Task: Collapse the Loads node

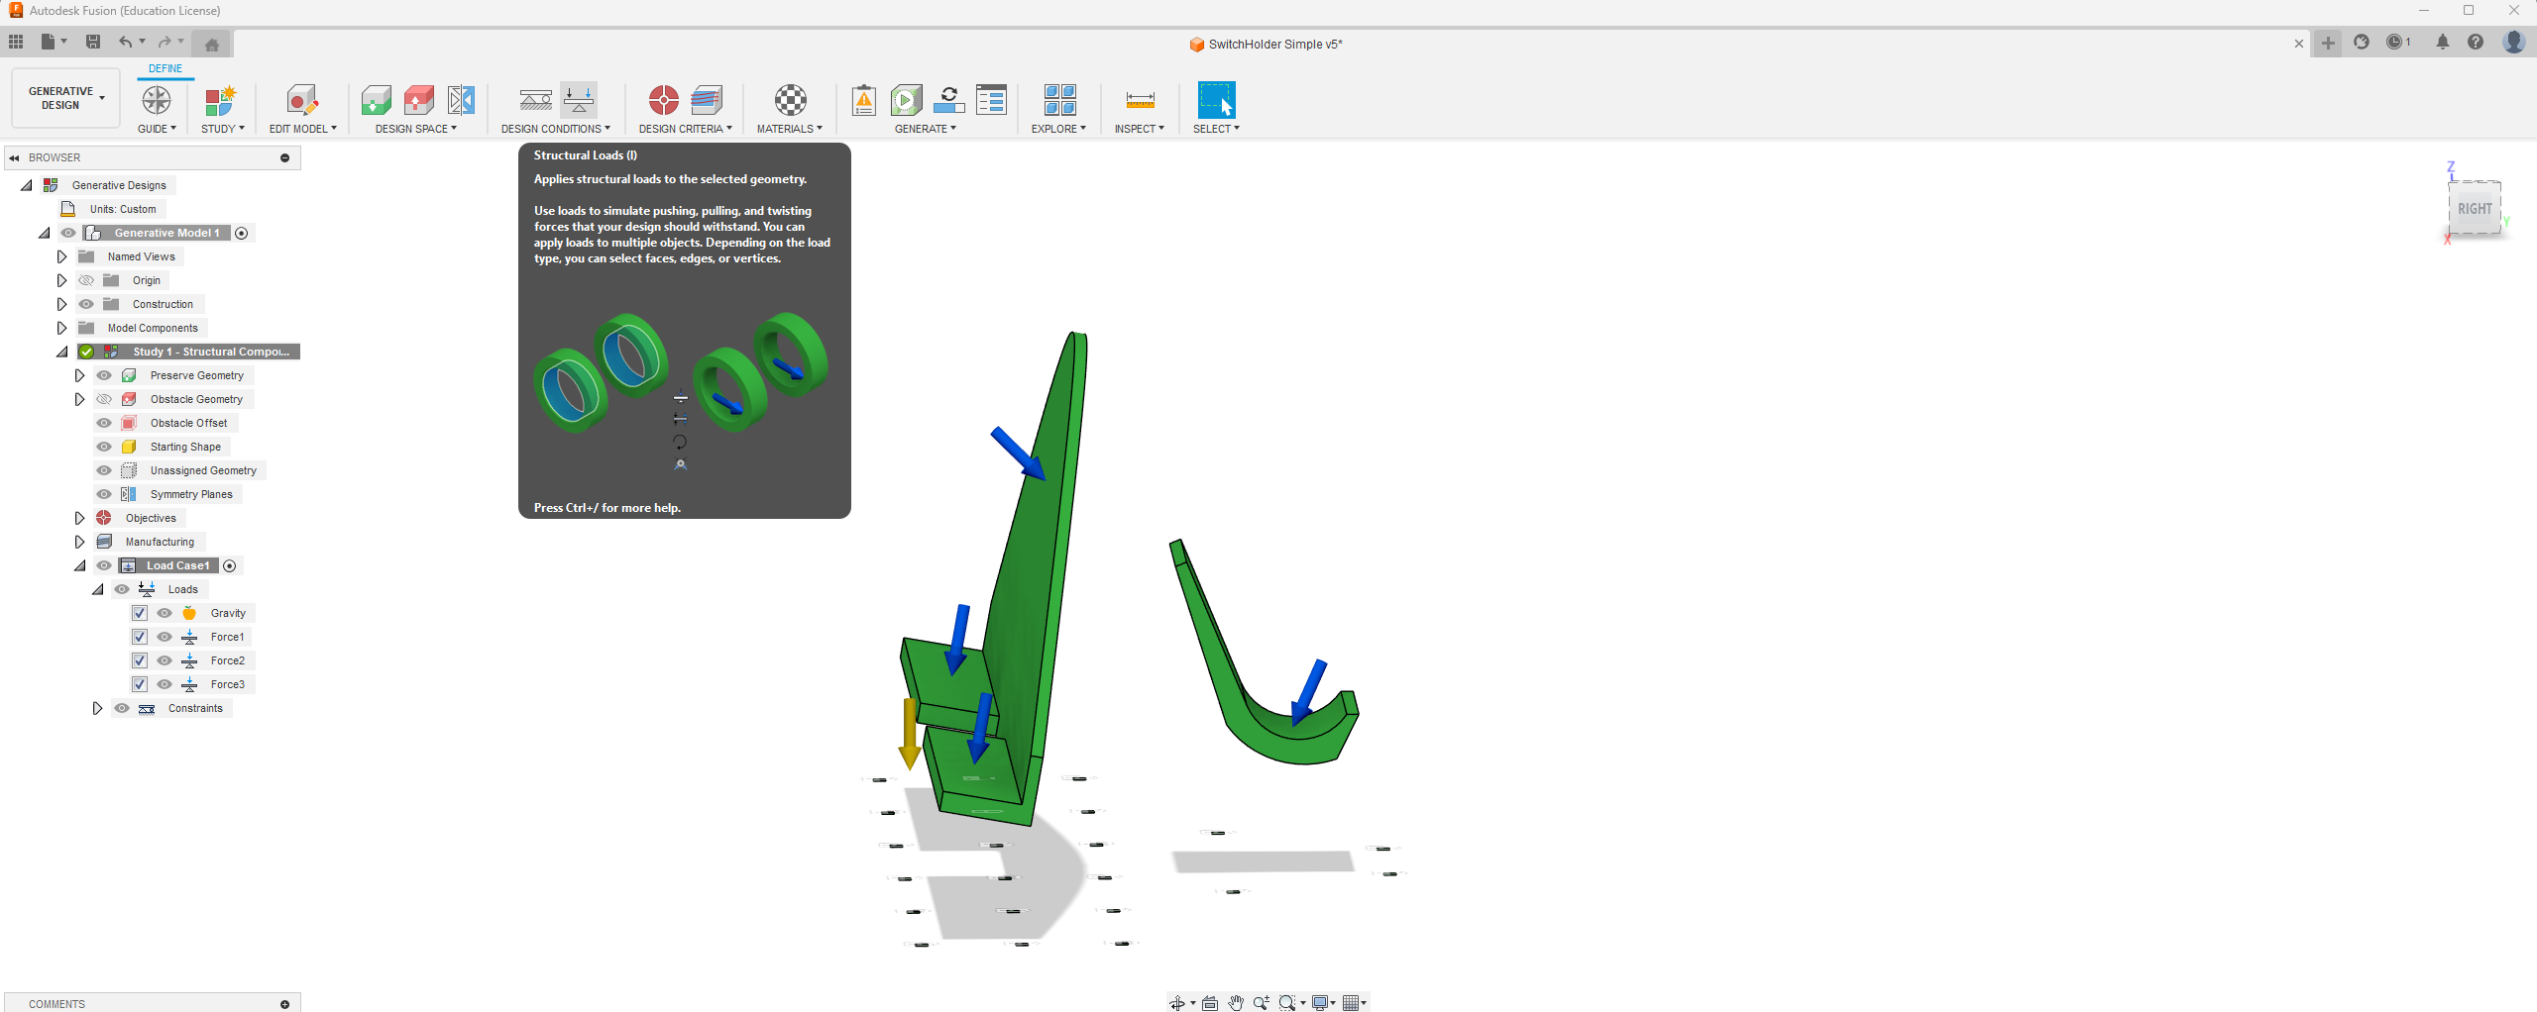Action: point(98,589)
